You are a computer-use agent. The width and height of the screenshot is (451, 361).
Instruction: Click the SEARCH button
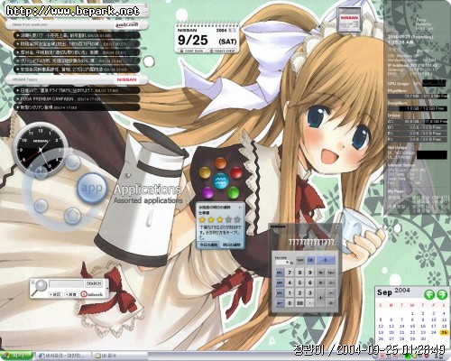point(94,283)
